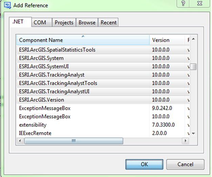This screenshot has width=212, height=177.
Task: Switch to the .NET tab
Action: (21, 22)
